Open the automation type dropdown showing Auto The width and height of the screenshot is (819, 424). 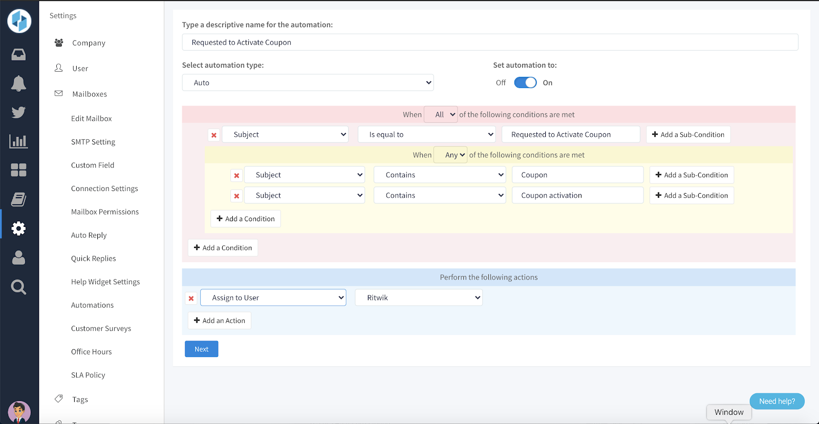coord(308,82)
